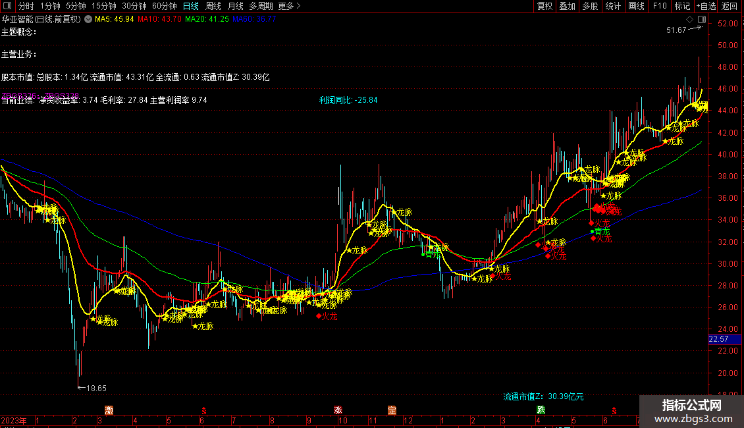Viewport: 744px width, 428px height.
Task: Click the $ marker near month 6 of 2023
Action: [204, 410]
